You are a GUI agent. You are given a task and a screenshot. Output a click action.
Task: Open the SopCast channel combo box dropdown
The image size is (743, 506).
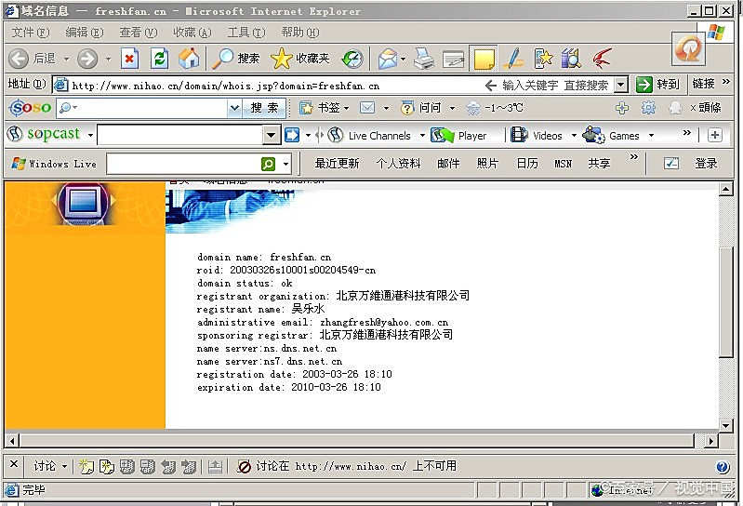(x=271, y=136)
